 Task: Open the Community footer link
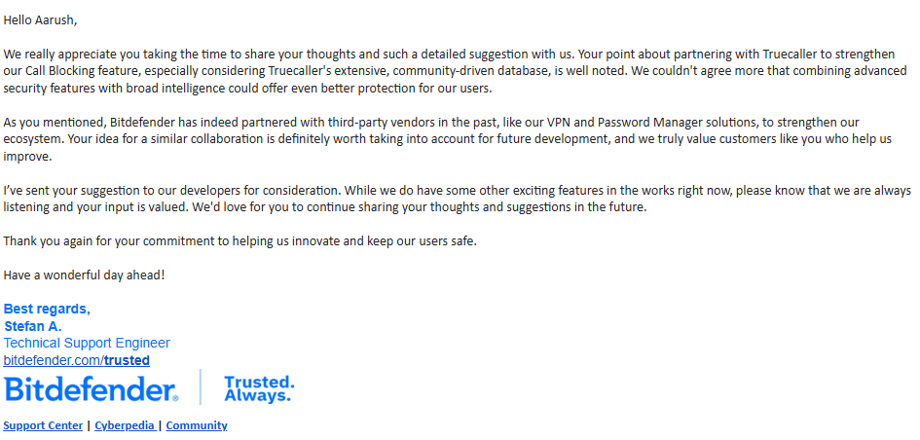[x=197, y=426]
